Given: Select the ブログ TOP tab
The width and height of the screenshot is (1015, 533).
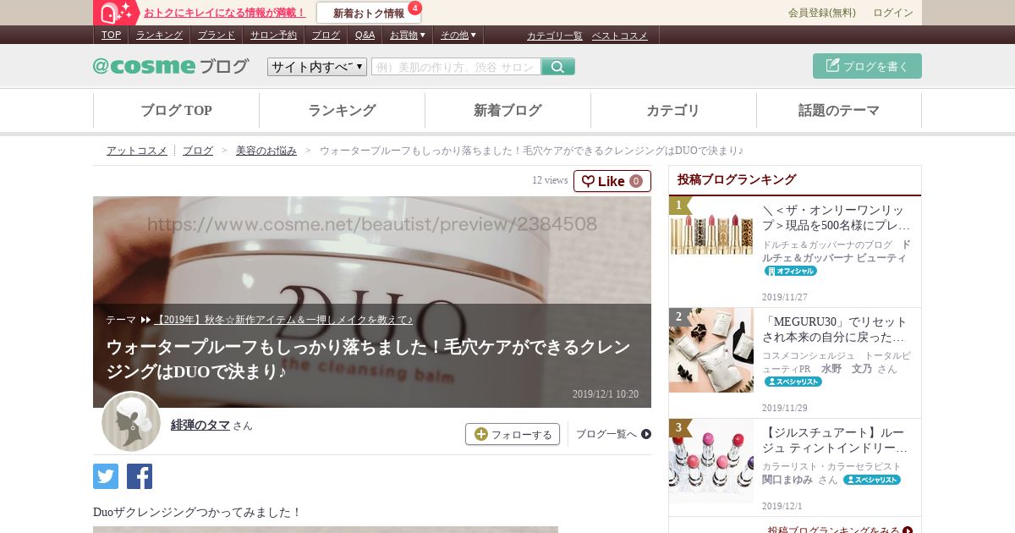Looking at the screenshot, I should pyautogui.click(x=176, y=111).
